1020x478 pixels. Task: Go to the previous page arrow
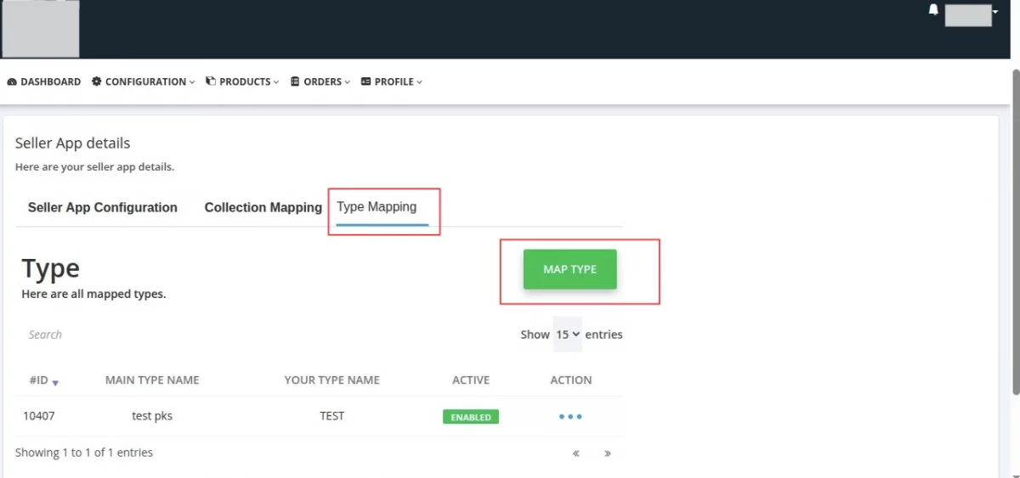[576, 453]
